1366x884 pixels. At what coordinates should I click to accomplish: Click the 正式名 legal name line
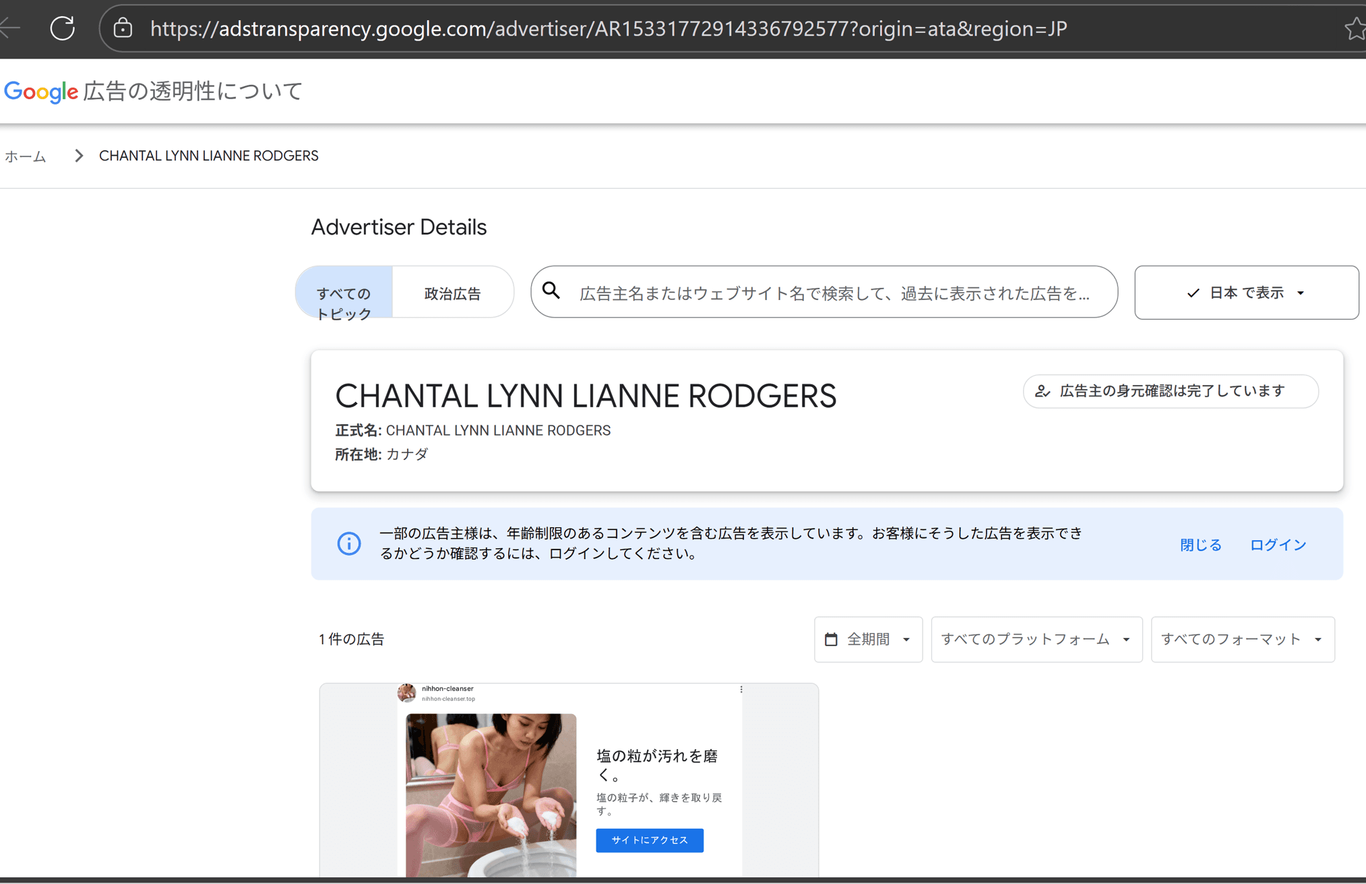pos(472,430)
